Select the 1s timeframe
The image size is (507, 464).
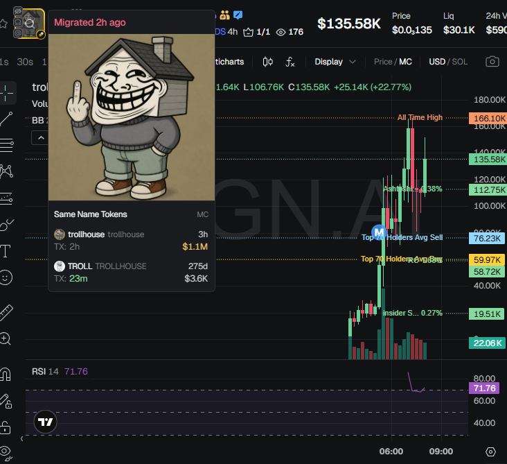point(4,62)
